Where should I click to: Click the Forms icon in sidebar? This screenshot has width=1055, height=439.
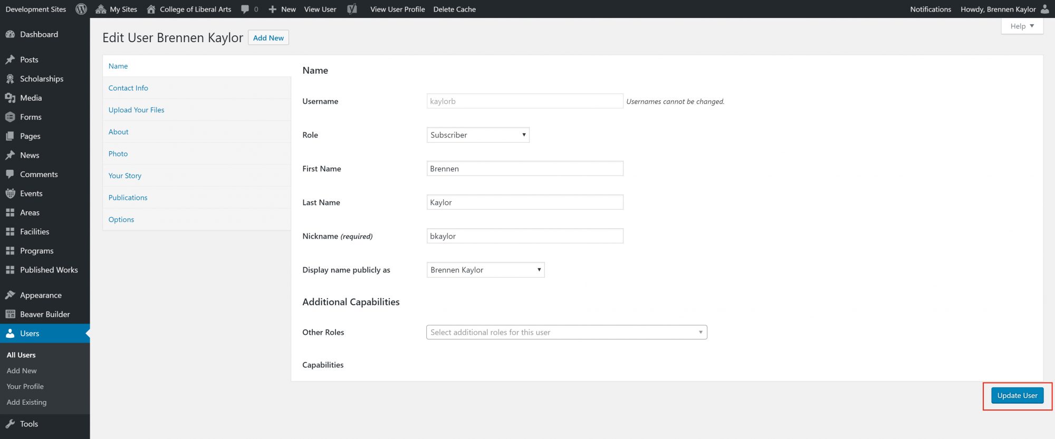(10, 117)
